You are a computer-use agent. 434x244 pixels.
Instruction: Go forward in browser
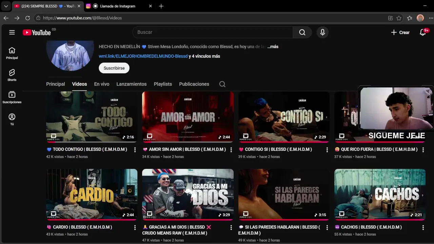[x=17, y=18]
